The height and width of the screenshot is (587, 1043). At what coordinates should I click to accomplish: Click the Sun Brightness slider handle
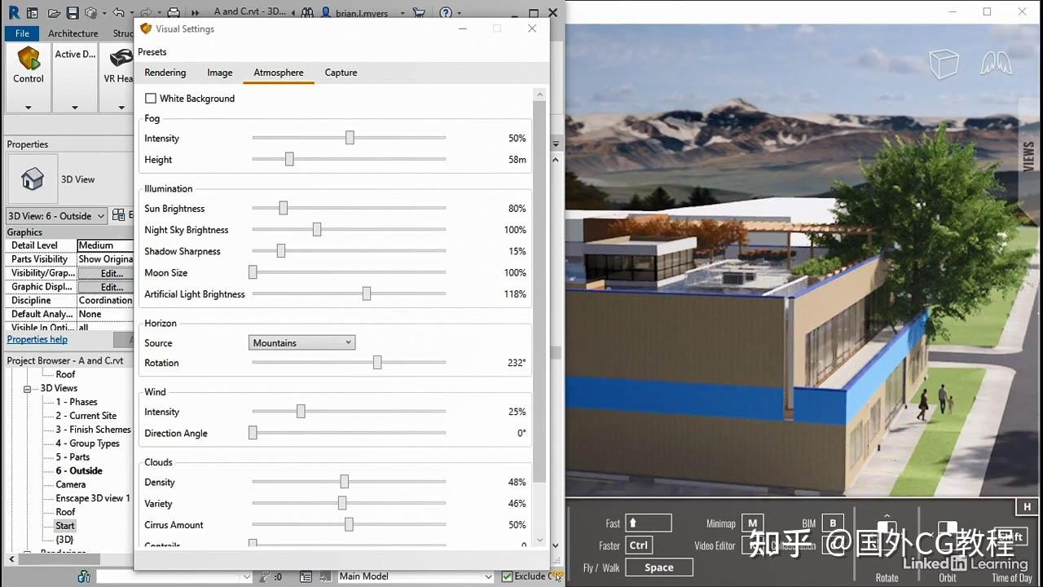283,209
